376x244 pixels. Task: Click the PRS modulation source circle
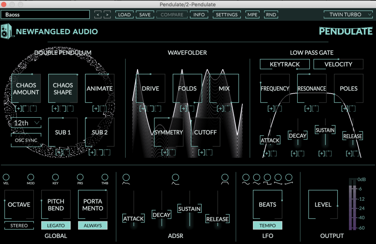pyautogui.click(x=80, y=177)
